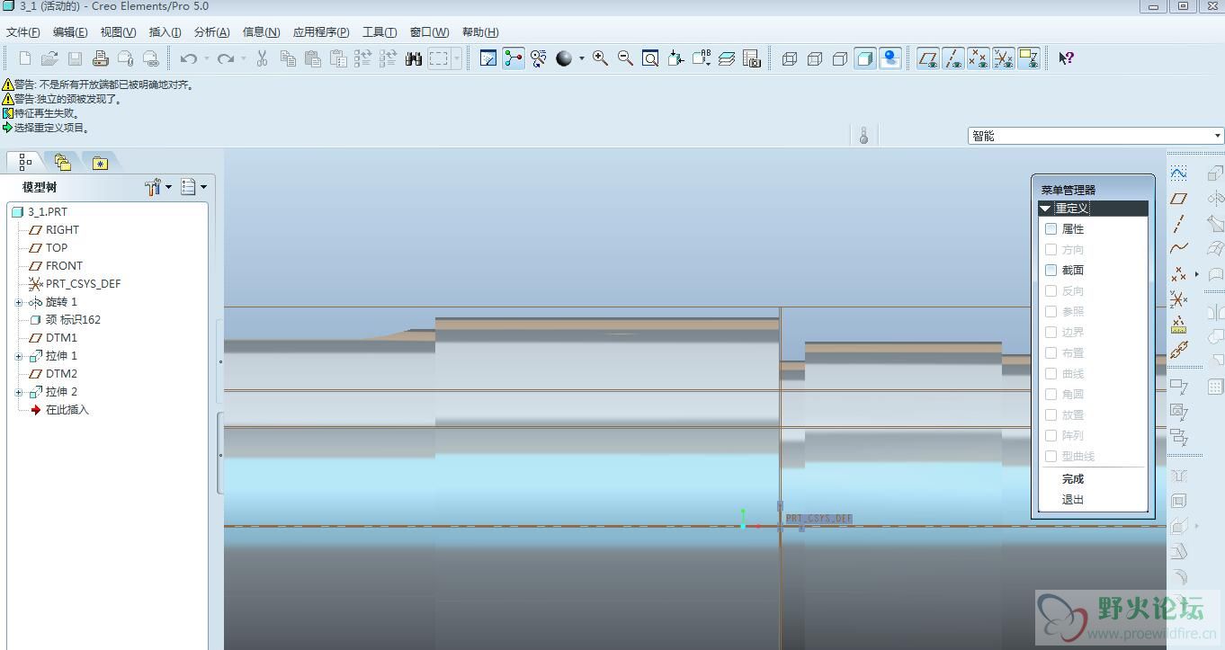
Task: Toggle enhanced realism icon
Action: [890, 58]
